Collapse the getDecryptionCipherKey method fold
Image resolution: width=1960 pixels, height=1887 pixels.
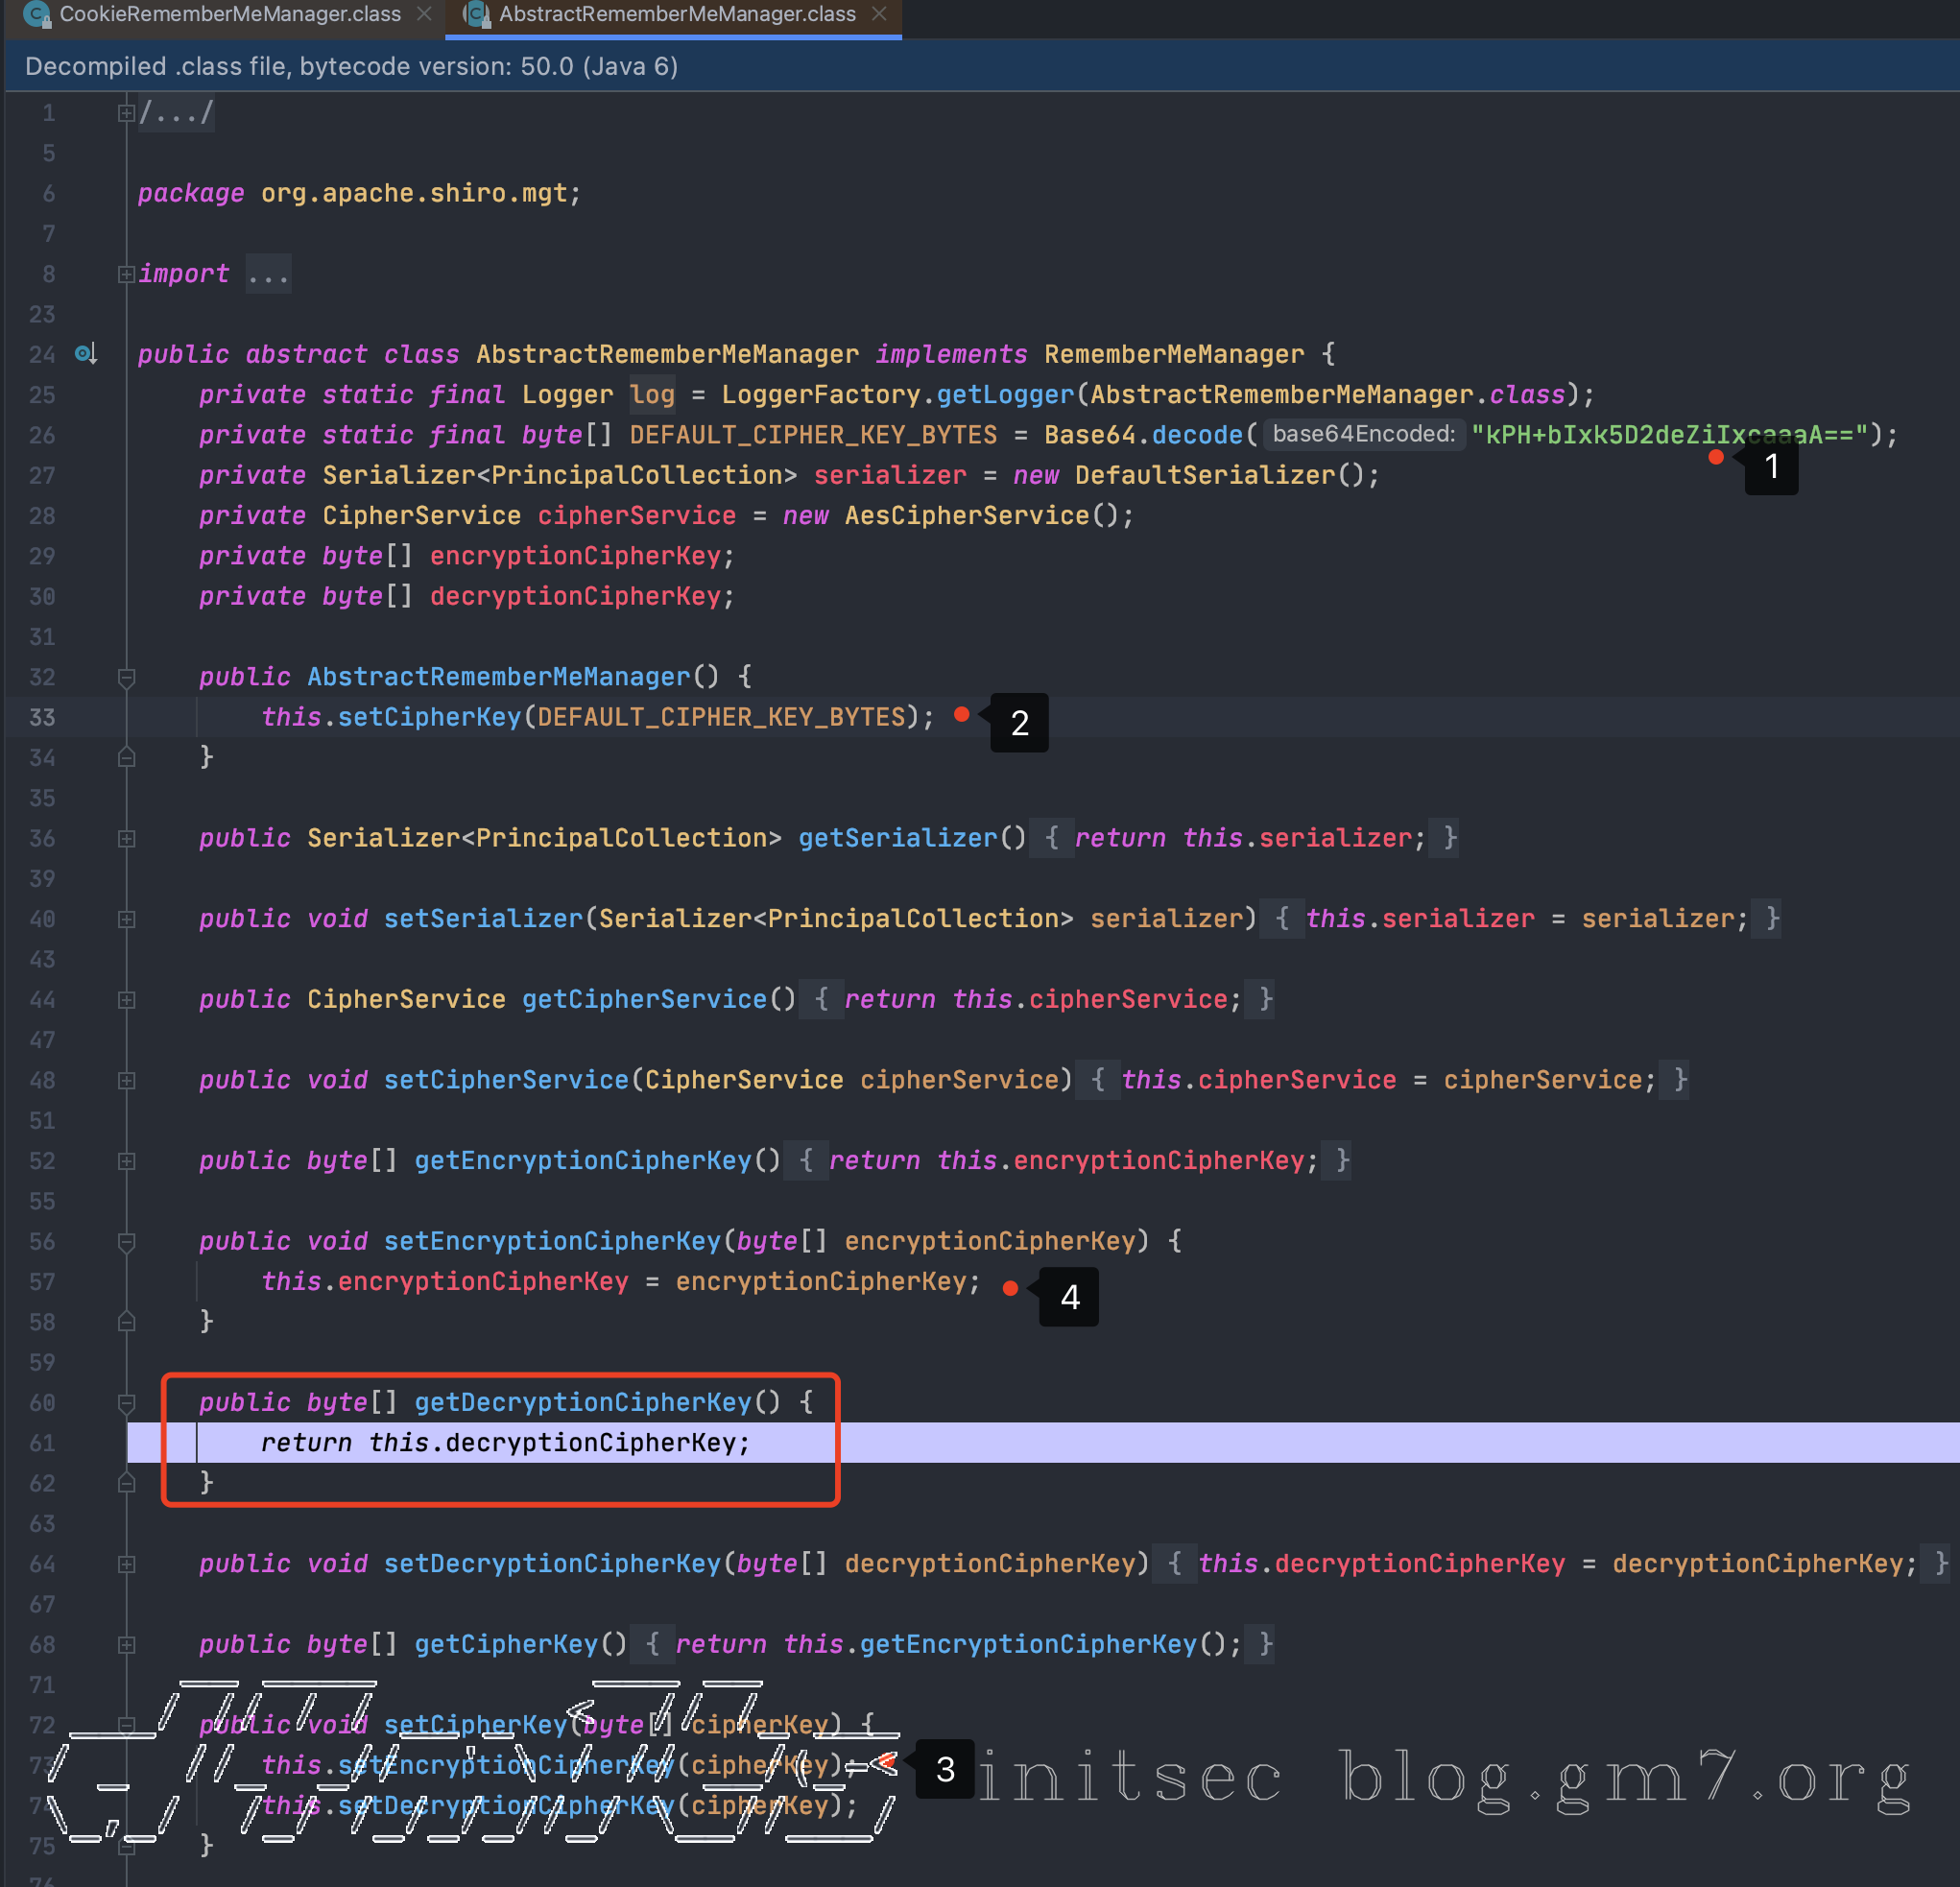[x=126, y=1403]
